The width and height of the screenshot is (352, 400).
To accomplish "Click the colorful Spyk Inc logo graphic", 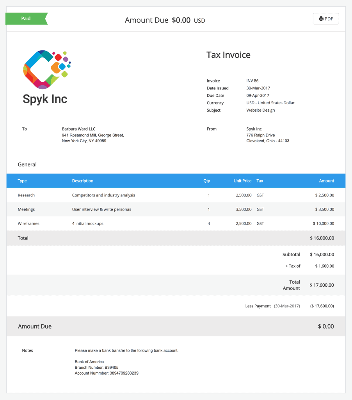I will click(x=47, y=70).
